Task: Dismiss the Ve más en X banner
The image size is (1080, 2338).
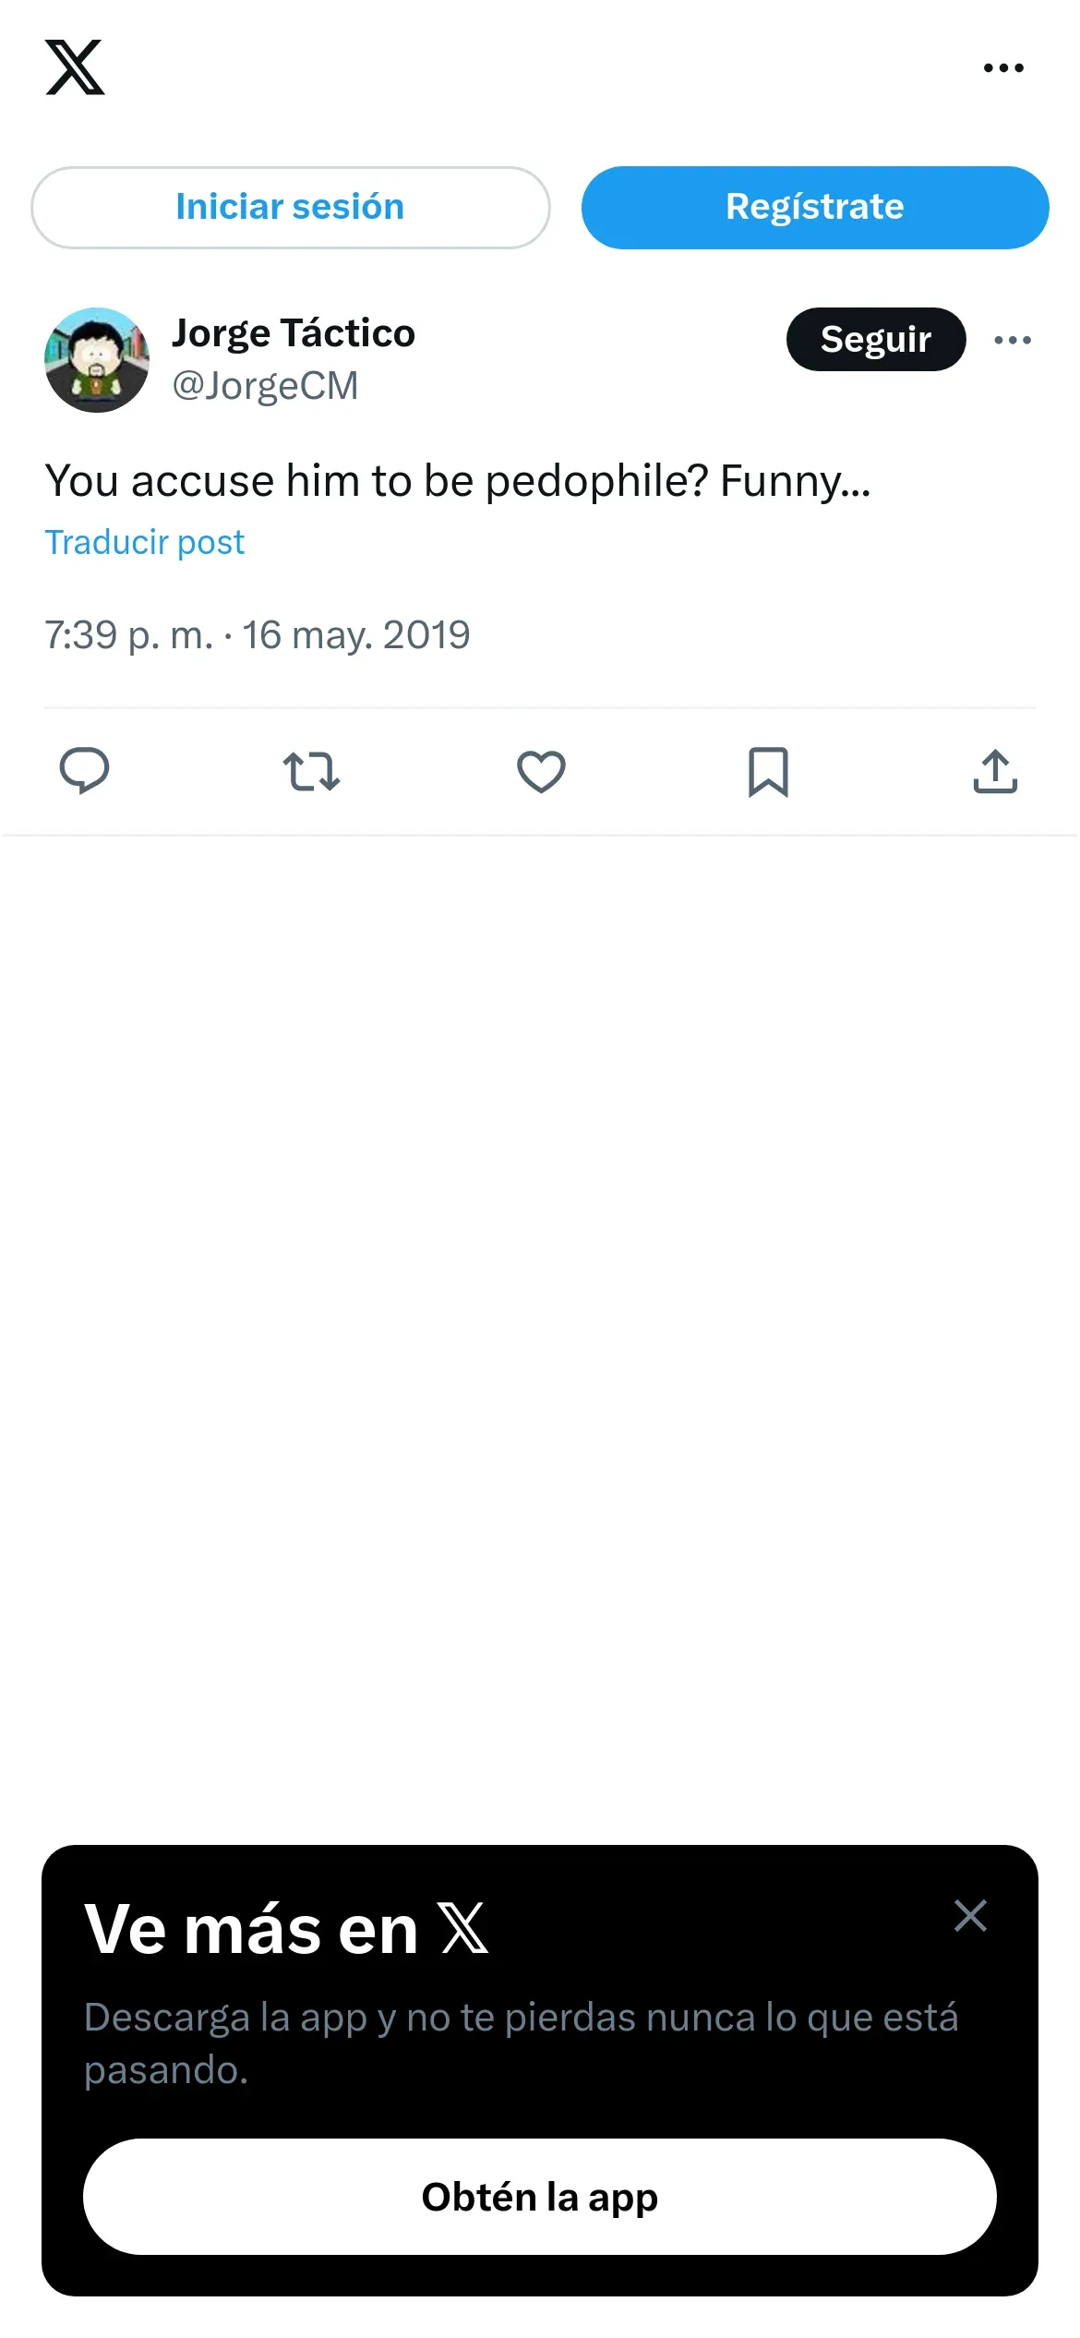Action: coord(970,1915)
